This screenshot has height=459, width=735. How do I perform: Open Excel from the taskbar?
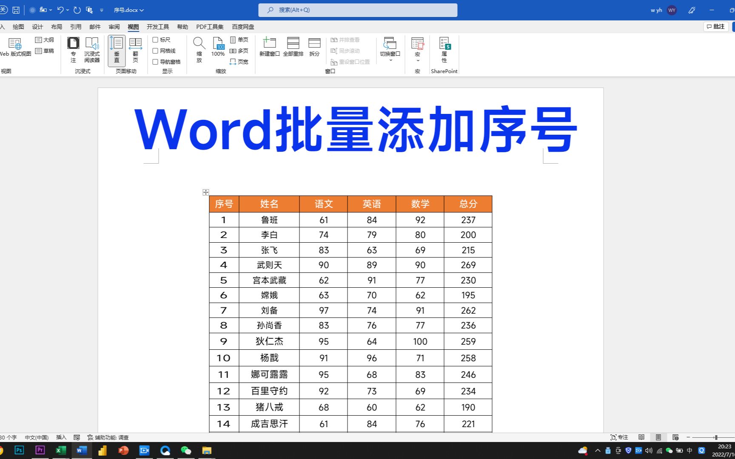coord(61,450)
